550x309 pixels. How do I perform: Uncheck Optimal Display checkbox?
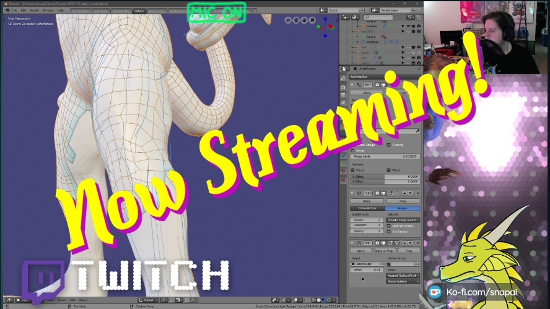[388, 226]
